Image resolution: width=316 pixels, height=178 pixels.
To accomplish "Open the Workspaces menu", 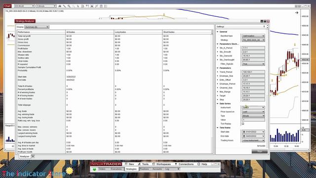I will (x=161, y=164).
